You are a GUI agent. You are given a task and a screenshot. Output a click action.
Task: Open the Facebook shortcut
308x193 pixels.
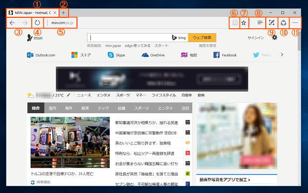coord(225,55)
